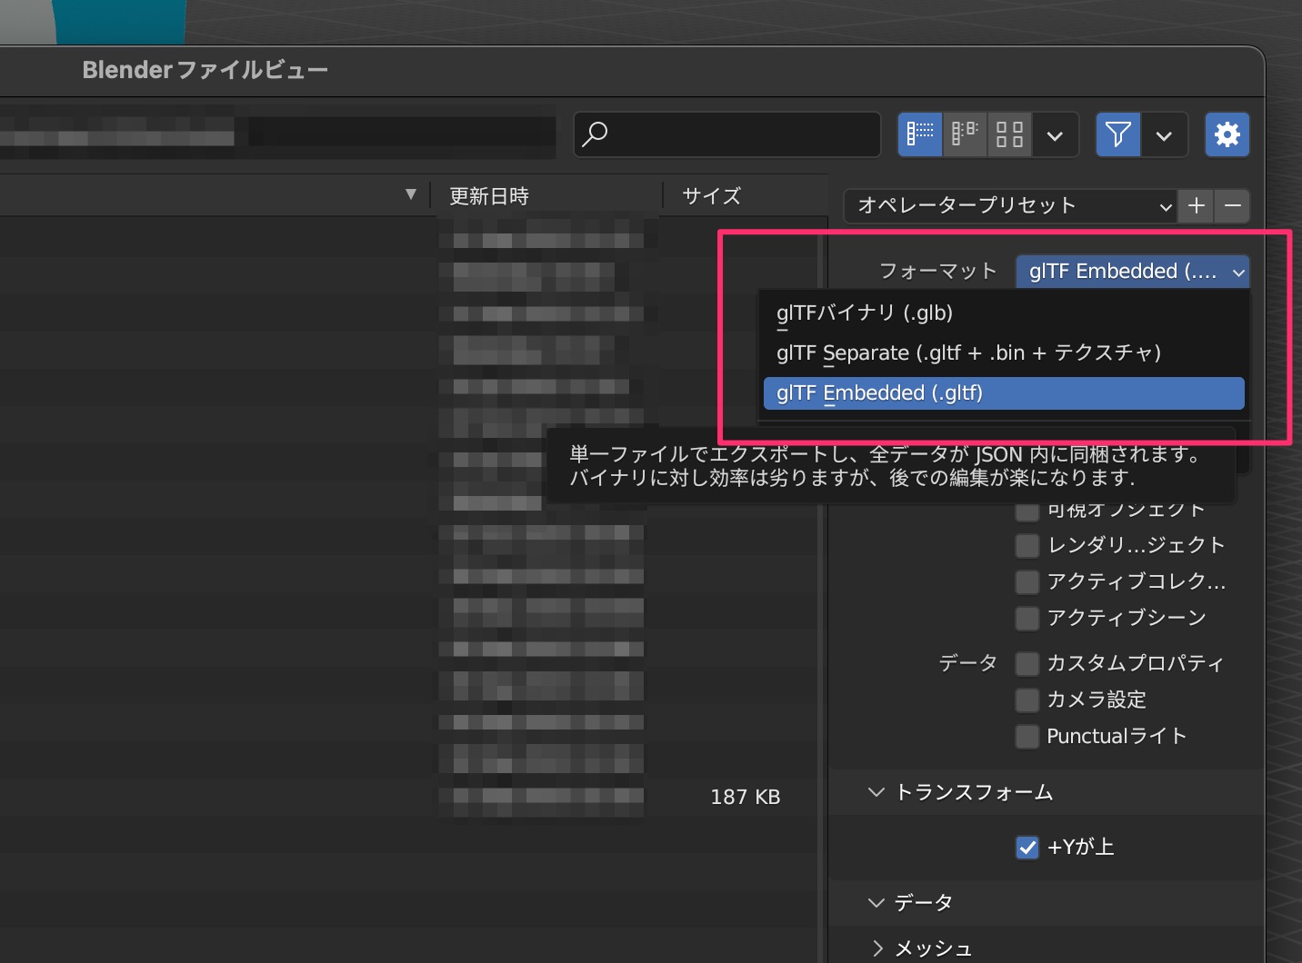Collapse the トランスフォーム section
Image resolution: width=1302 pixels, height=963 pixels.
pos(876,791)
